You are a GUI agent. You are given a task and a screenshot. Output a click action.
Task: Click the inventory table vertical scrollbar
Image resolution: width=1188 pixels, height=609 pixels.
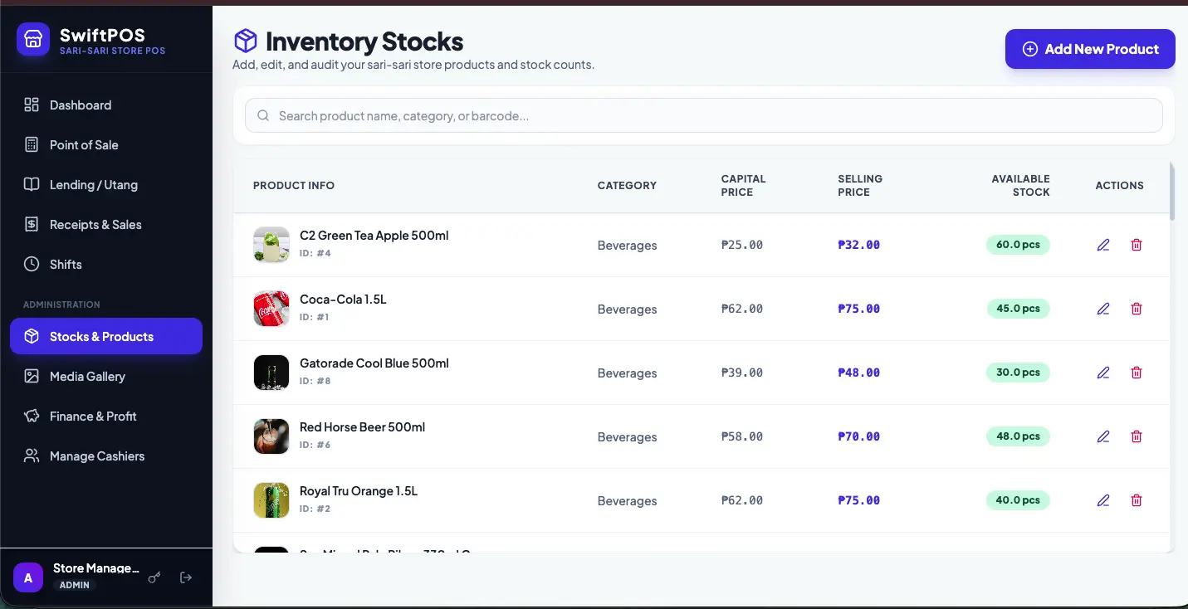tap(1172, 192)
